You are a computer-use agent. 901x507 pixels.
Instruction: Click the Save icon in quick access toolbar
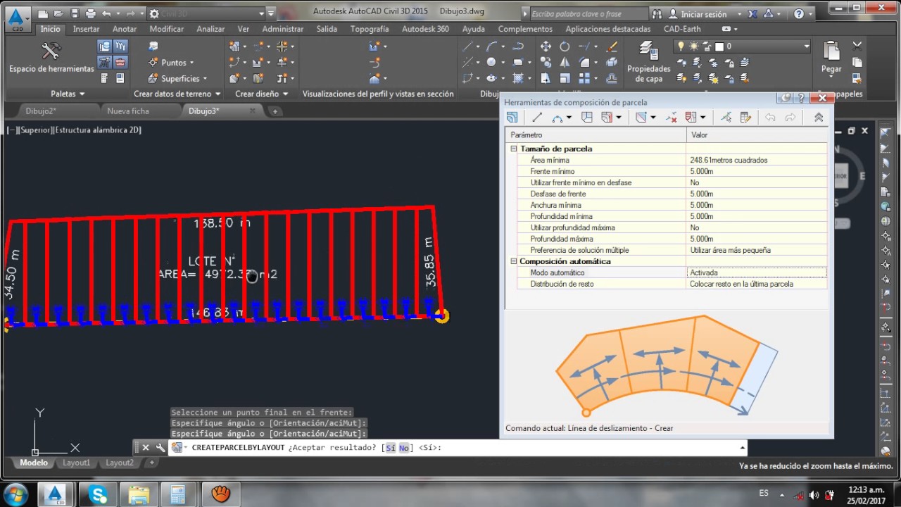point(75,13)
